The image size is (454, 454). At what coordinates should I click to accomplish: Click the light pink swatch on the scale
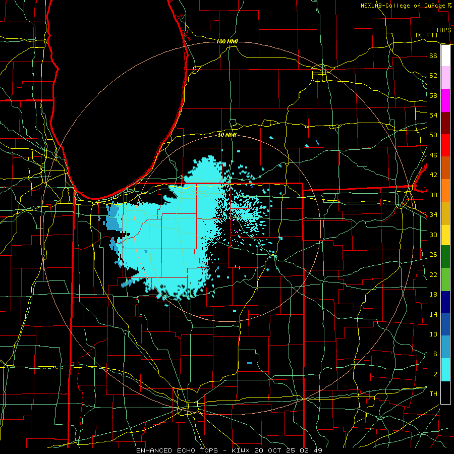(x=445, y=78)
